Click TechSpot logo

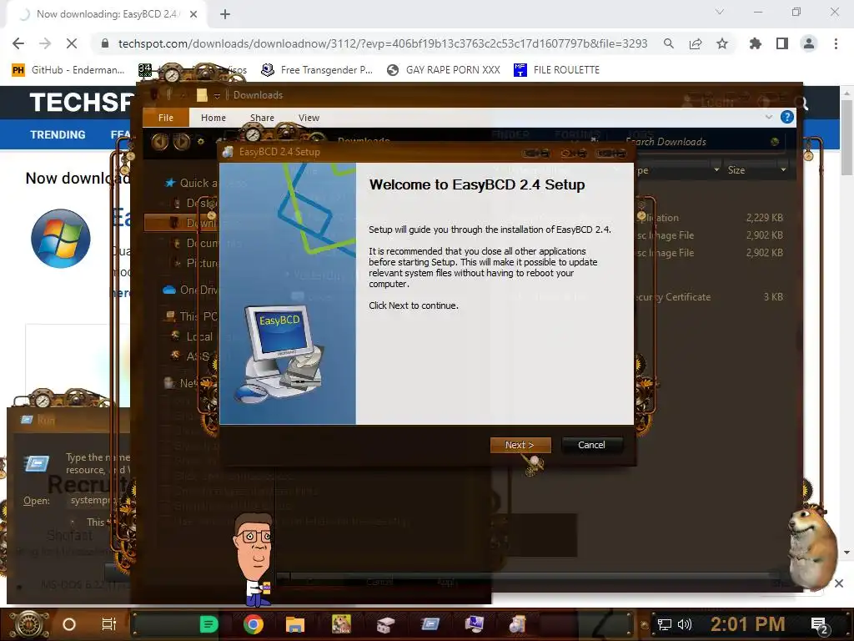coord(82,102)
